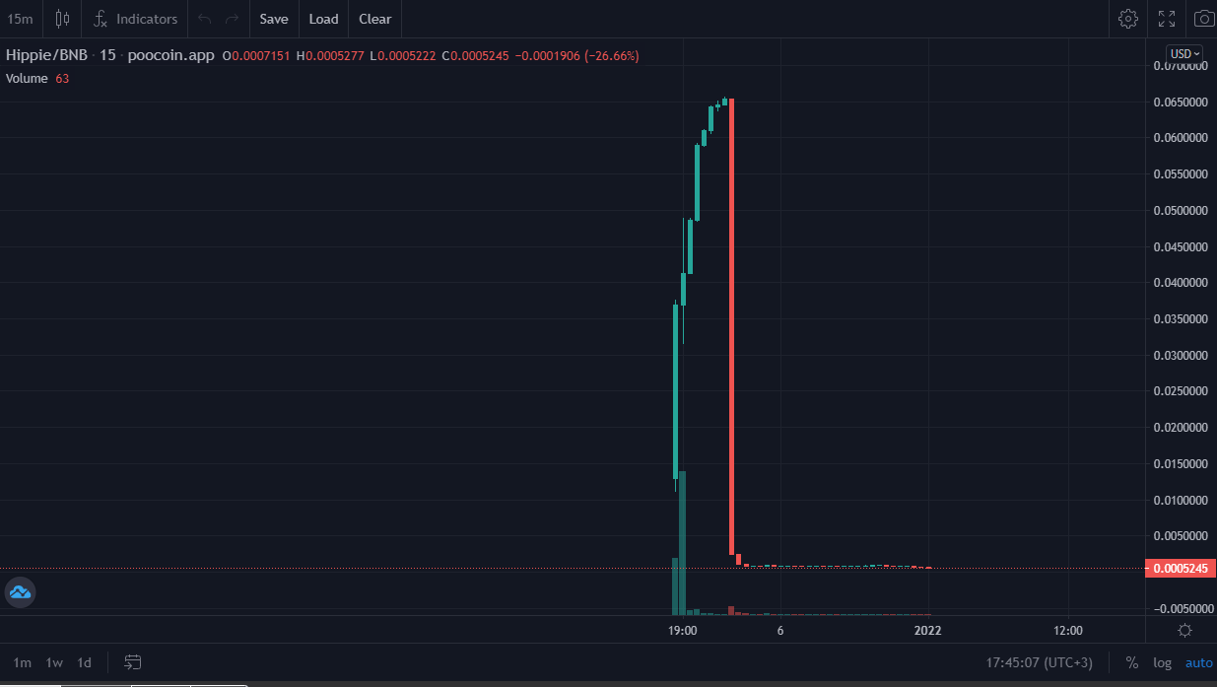Enter fullscreen chart mode
The image size is (1217, 687).
(1167, 19)
